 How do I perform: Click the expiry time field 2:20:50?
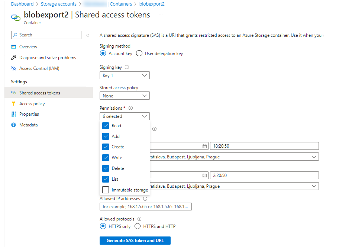pos(264,175)
